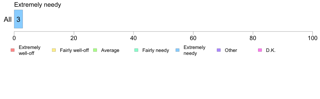
Task: Select the blue bar labeled 3
Action: pyautogui.click(x=18, y=19)
